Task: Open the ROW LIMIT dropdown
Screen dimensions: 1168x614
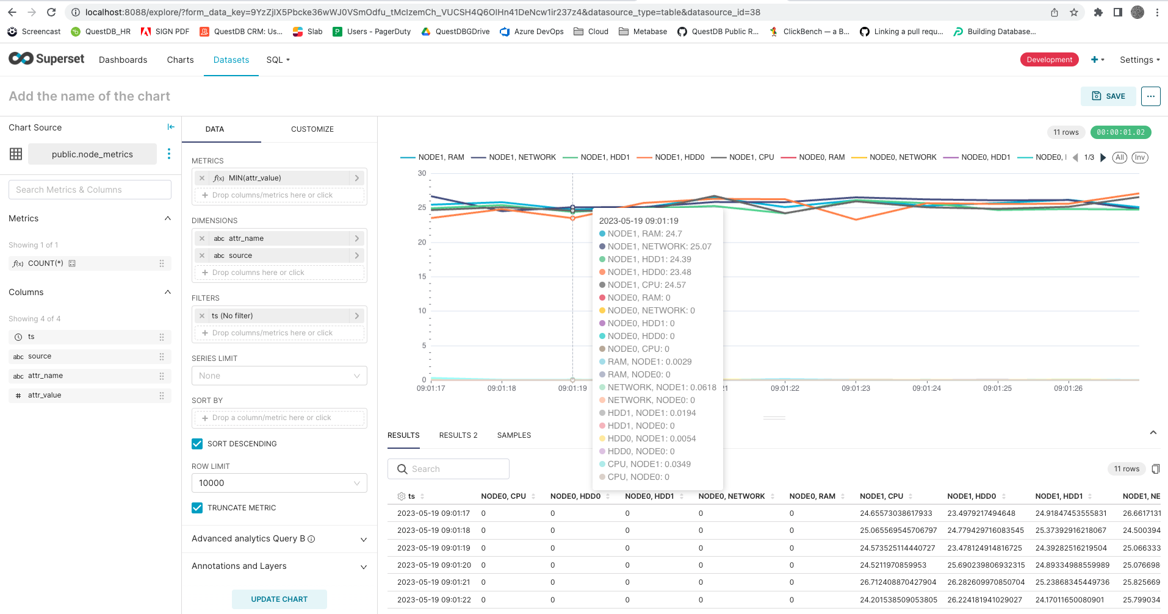Action: (x=279, y=483)
